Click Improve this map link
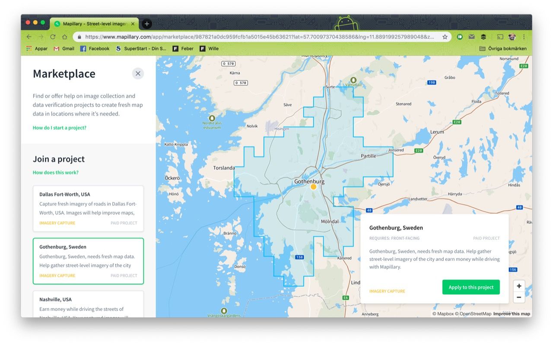 coord(512,314)
